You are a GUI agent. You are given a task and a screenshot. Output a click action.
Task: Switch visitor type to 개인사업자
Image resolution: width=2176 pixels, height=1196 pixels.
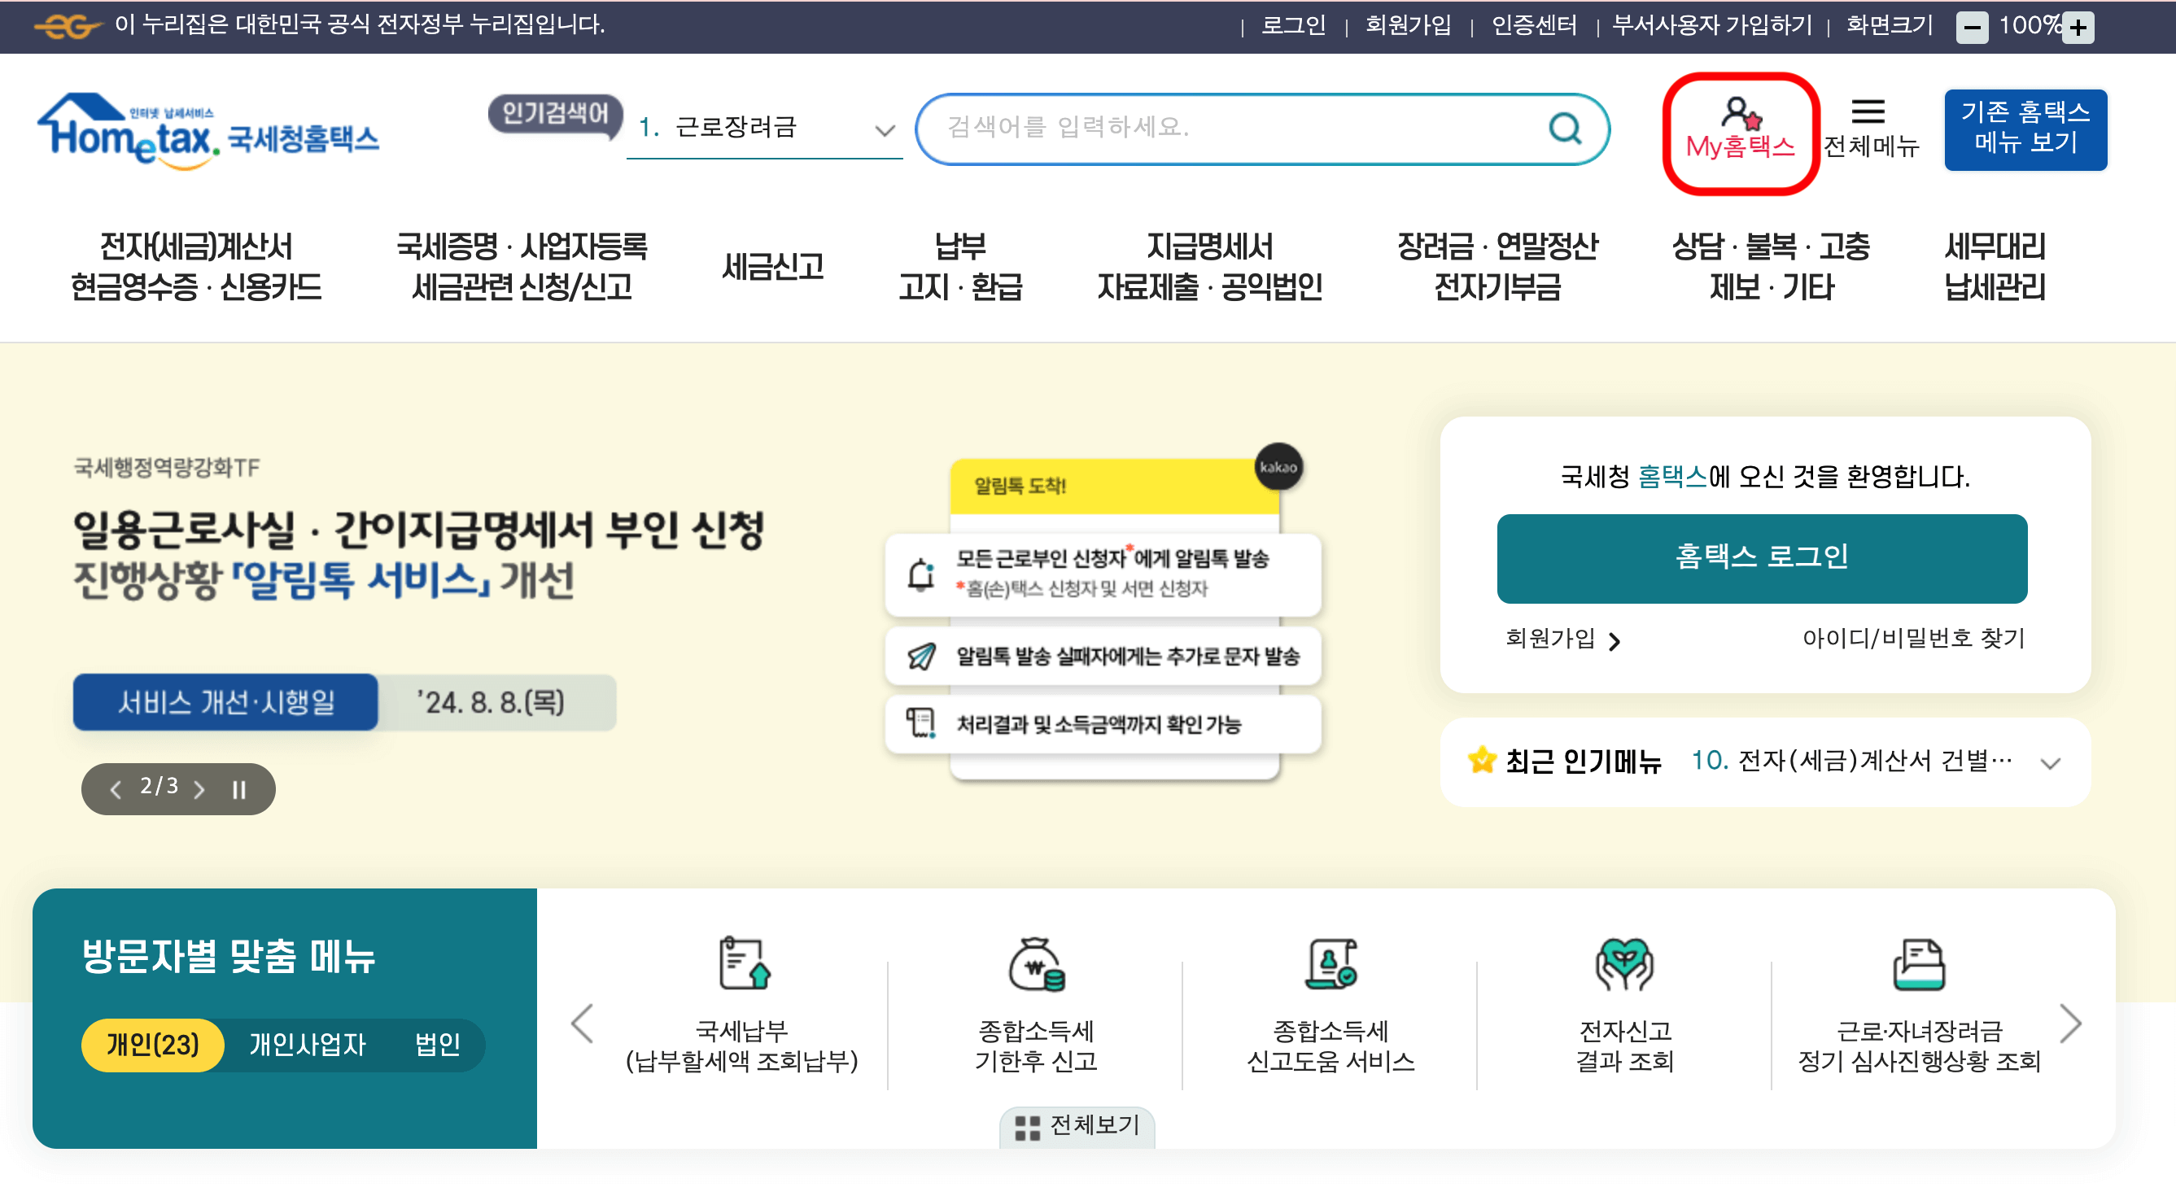[308, 1045]
